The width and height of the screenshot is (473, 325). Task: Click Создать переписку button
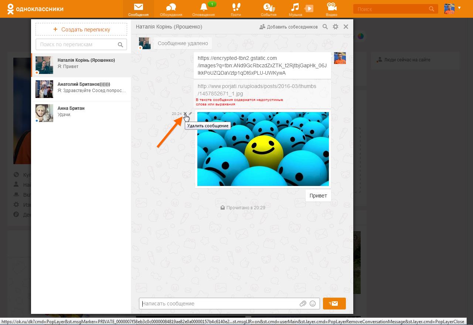81,29
